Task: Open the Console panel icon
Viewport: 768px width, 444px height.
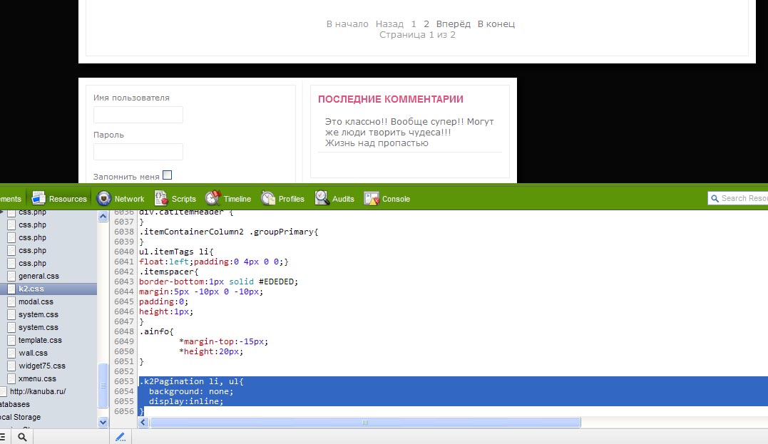Action: 372,198
